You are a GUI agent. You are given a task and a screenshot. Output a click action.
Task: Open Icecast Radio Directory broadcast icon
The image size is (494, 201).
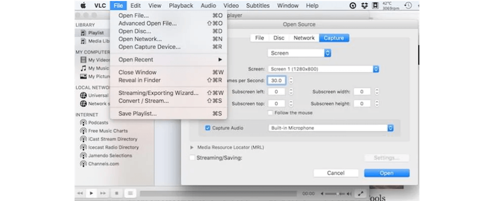pos(83,147)
